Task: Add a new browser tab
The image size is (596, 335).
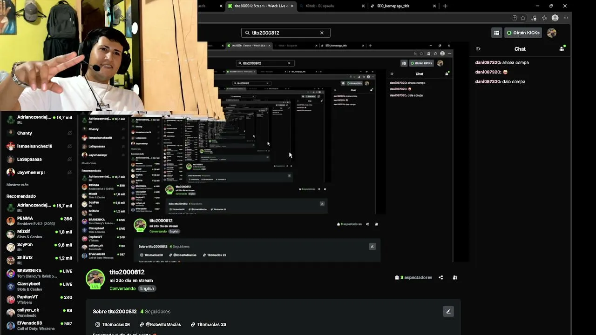Action: pos(445,6)
